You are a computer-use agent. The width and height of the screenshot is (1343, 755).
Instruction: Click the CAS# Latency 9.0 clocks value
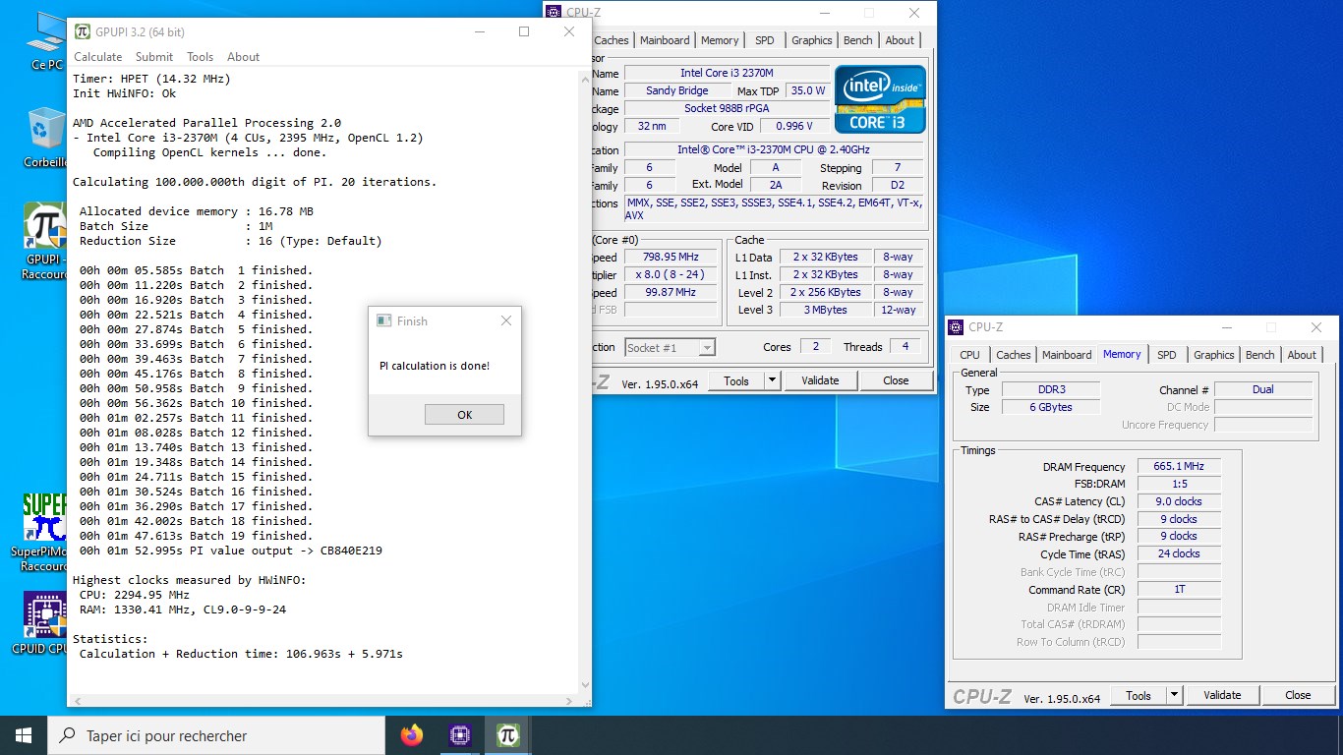1179,501
